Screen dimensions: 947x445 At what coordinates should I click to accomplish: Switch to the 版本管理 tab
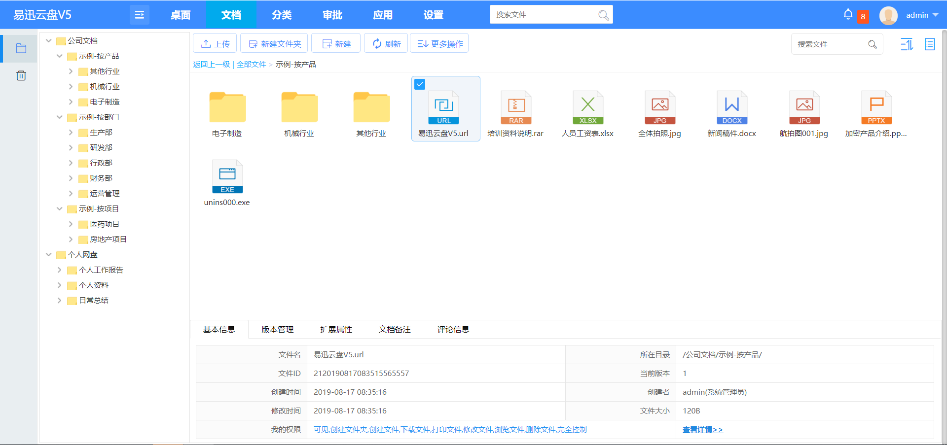[x=278, y=329]
